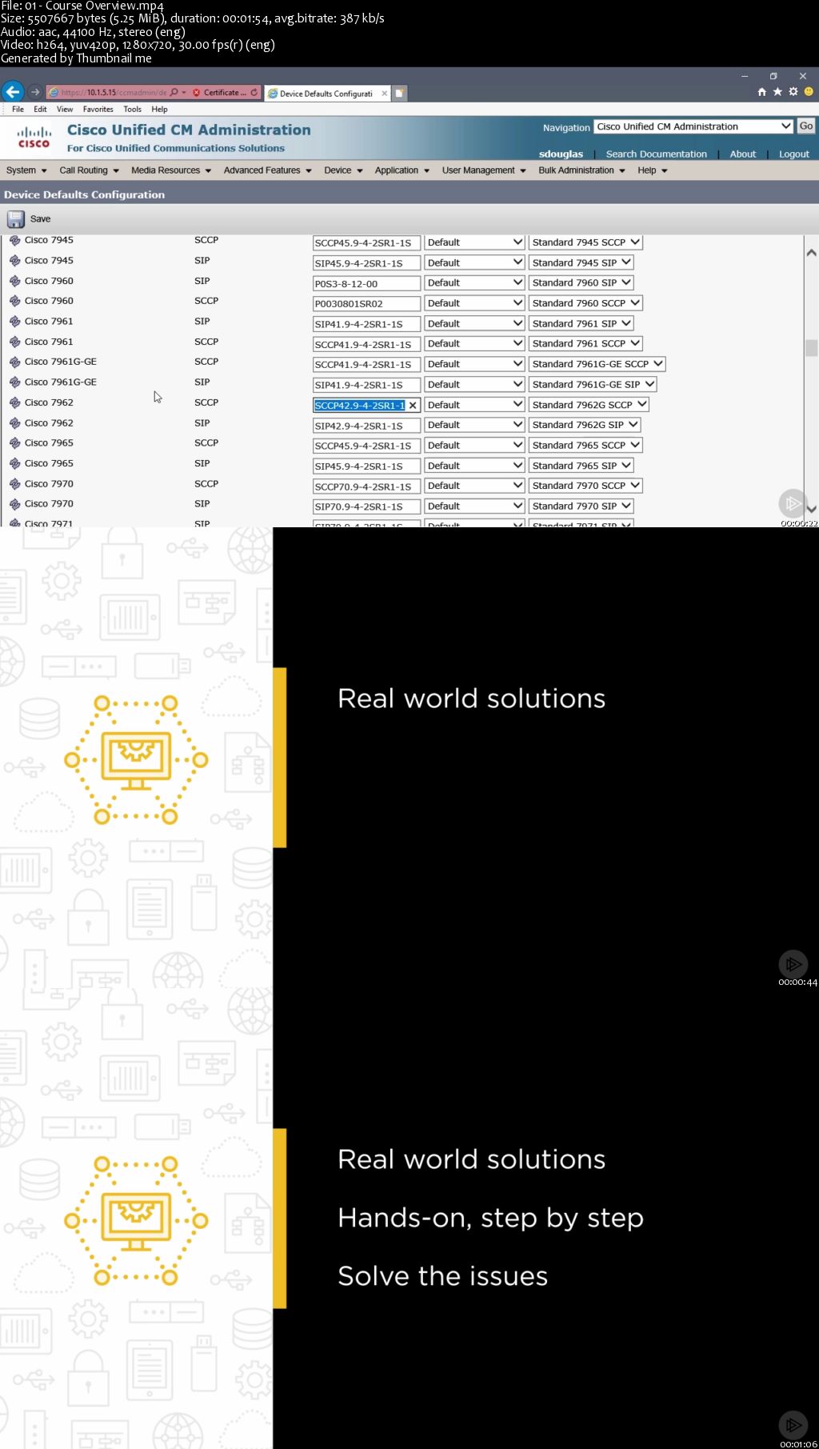Open Default pool dropdown for 7945 SIP row
Viewport: 819px width, 1449px height.
[474, 262]
